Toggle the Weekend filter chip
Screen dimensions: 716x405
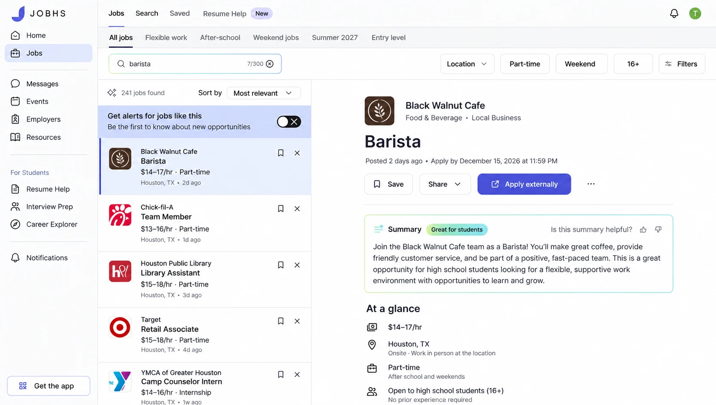coord(580,64)
